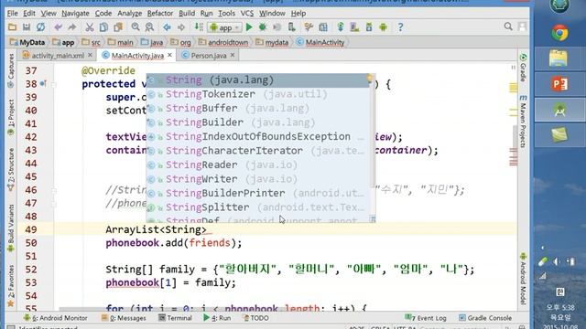Choose StringBuilderPrinter completion item
The height and width of the screenshot is (329, 586).
coord(258,193)
